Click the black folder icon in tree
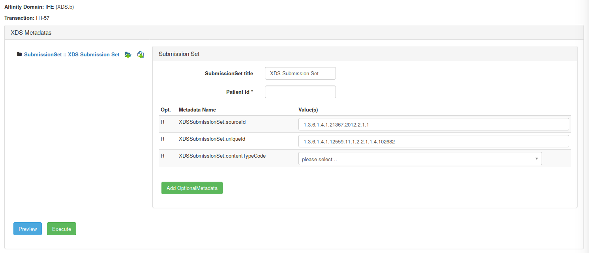Viewport: 589px width, 253px height. (19, 54)
